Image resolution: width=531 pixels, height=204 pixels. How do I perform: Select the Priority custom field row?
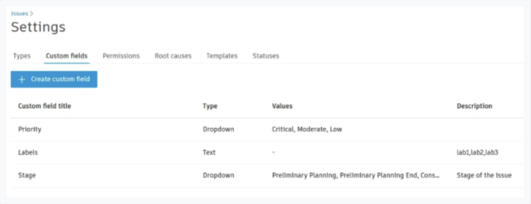[x=267, y=129]
